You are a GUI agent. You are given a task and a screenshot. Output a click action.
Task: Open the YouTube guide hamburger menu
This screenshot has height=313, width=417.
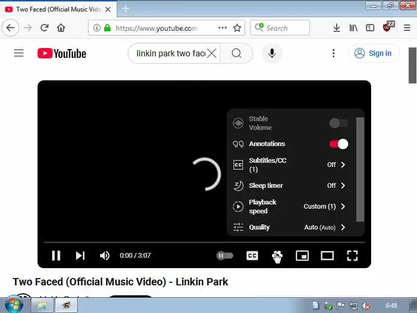[x=19, y=53]
